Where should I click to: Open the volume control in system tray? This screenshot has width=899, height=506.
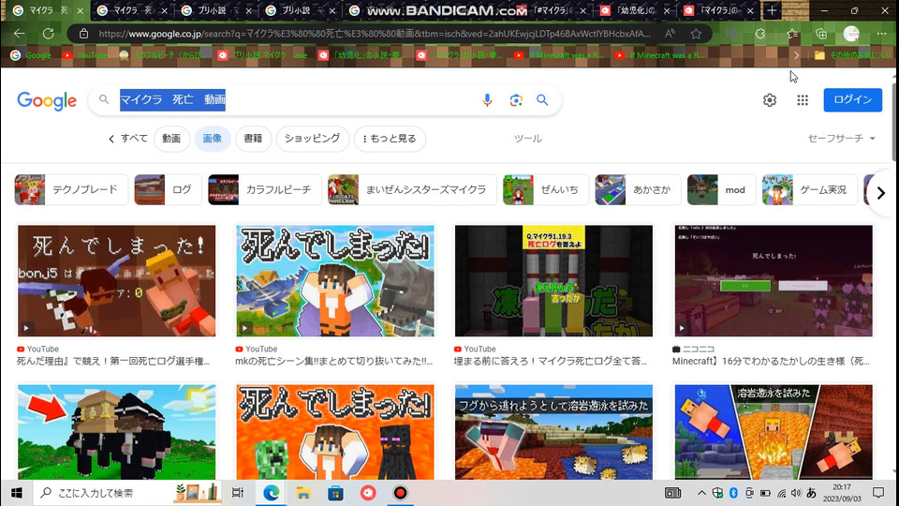click(x=796, y=493)
